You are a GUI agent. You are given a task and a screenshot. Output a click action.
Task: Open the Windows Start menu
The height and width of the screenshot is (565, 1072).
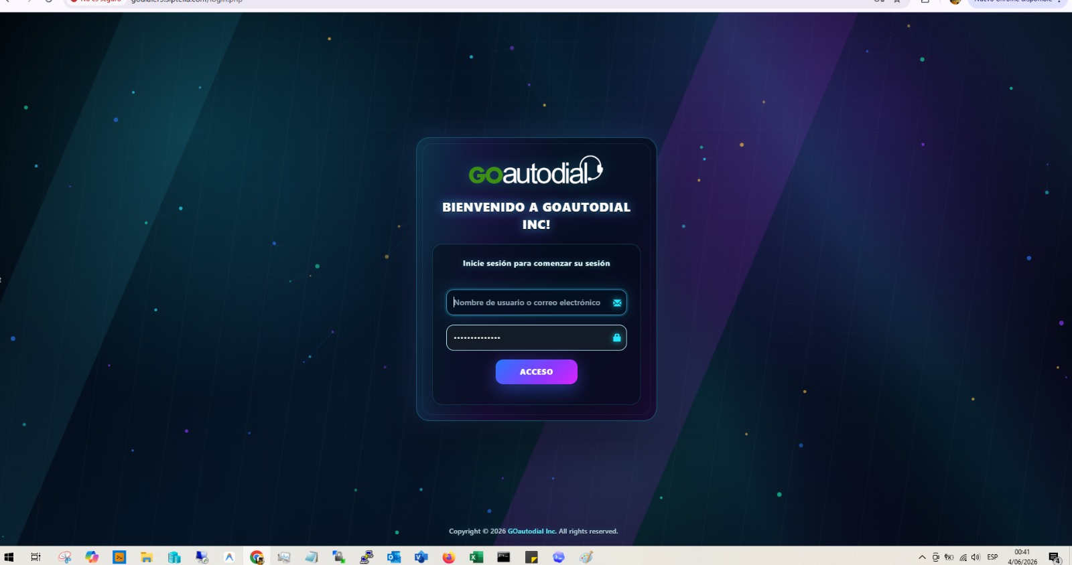point(9,557)
